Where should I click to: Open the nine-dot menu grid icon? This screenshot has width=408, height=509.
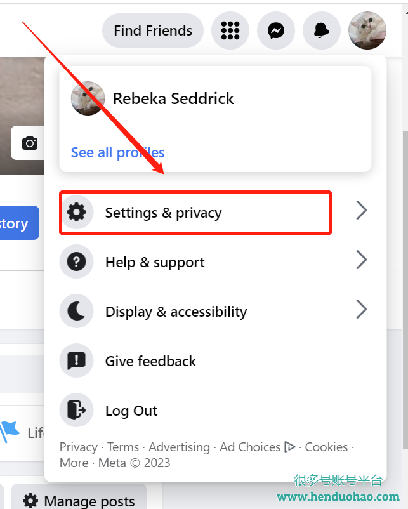pos(230,30)
